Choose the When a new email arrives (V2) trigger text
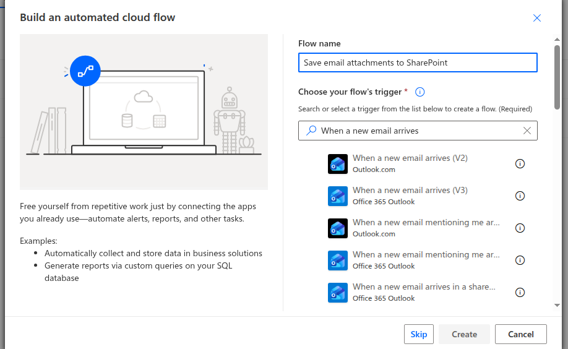Screen dimensions: 568x349 click(x=410, y=158)
